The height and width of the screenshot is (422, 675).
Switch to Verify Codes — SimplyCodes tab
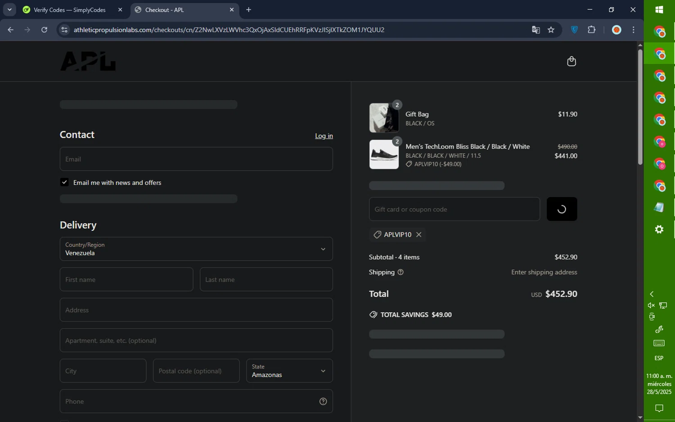click(x=70, y=10)
